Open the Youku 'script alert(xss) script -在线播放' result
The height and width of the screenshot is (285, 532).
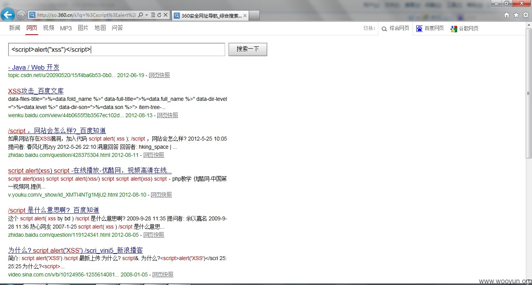90,171
